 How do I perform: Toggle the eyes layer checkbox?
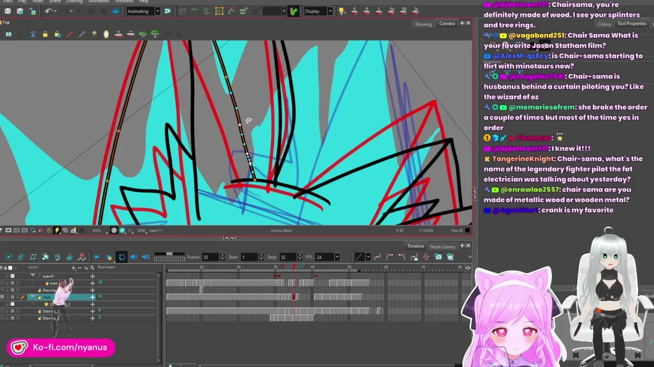coord(12,283)
